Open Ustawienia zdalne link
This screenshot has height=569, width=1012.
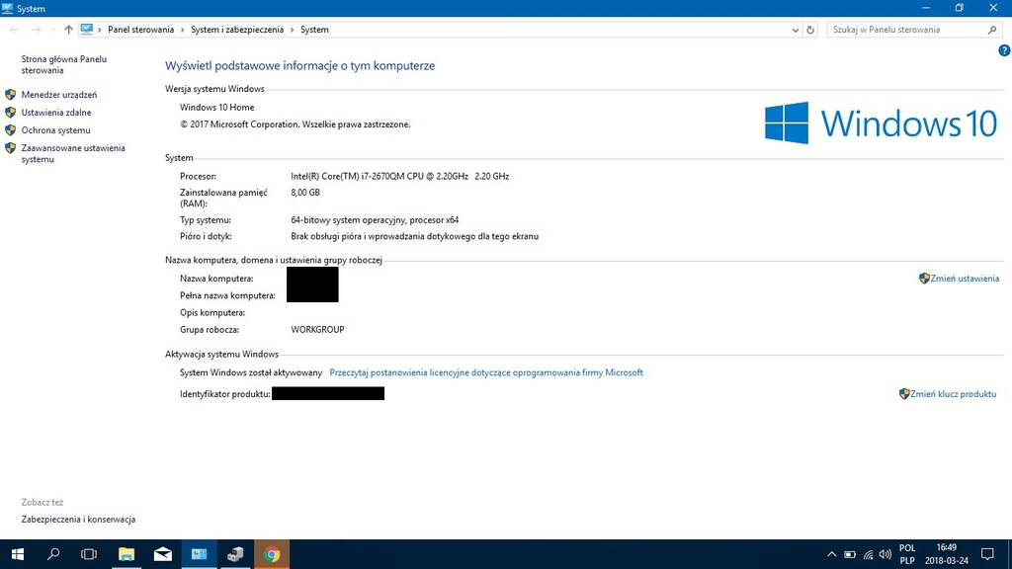point(56,113)
